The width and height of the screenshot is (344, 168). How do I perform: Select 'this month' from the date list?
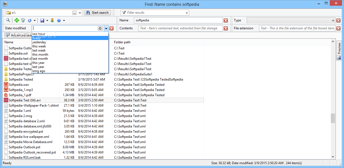click(70, 55)
